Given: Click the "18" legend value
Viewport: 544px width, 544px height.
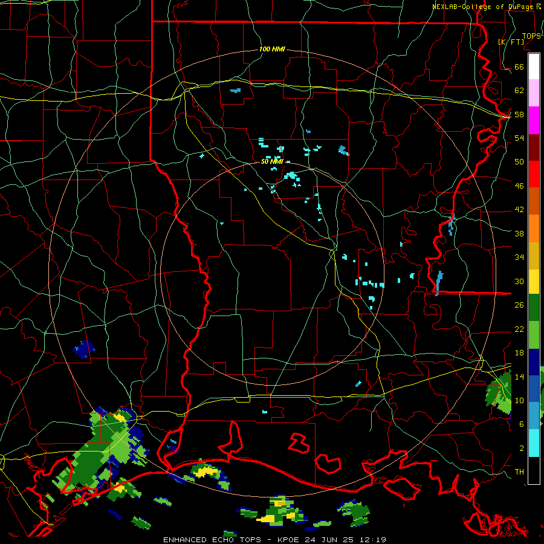Looking at the screenshot, I should (519, 353).
